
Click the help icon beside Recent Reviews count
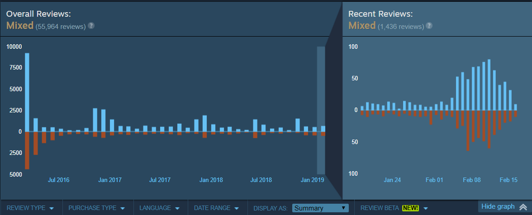(429, 26)
